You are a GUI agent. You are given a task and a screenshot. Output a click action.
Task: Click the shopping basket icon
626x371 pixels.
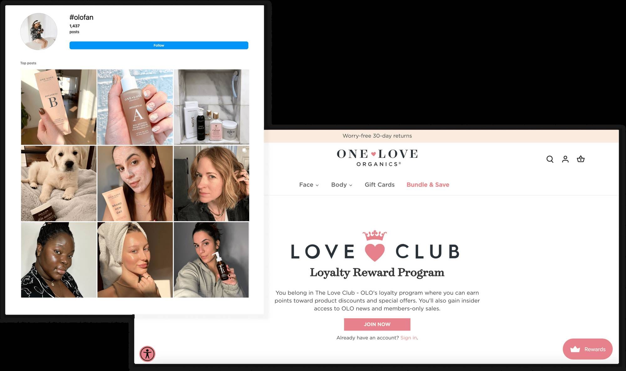tap(581, 158)
